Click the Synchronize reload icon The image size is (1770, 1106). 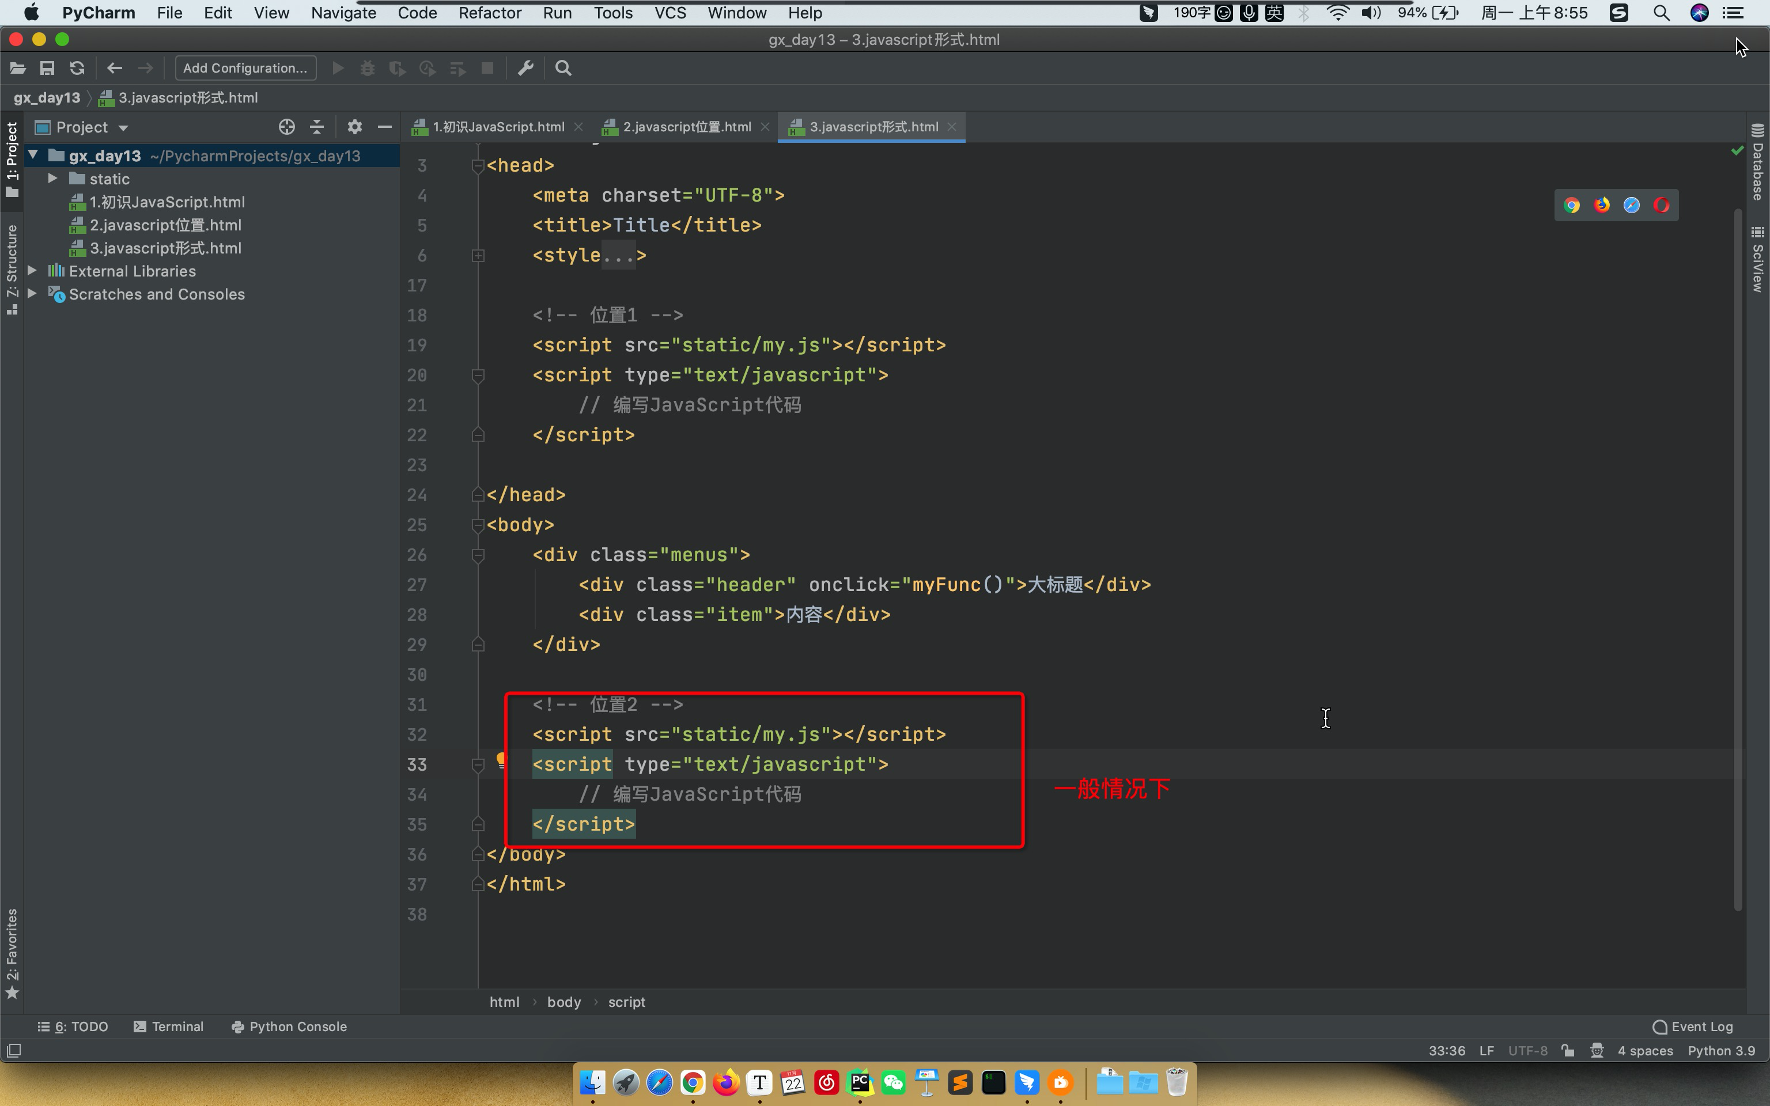click(x=77, y=68)
